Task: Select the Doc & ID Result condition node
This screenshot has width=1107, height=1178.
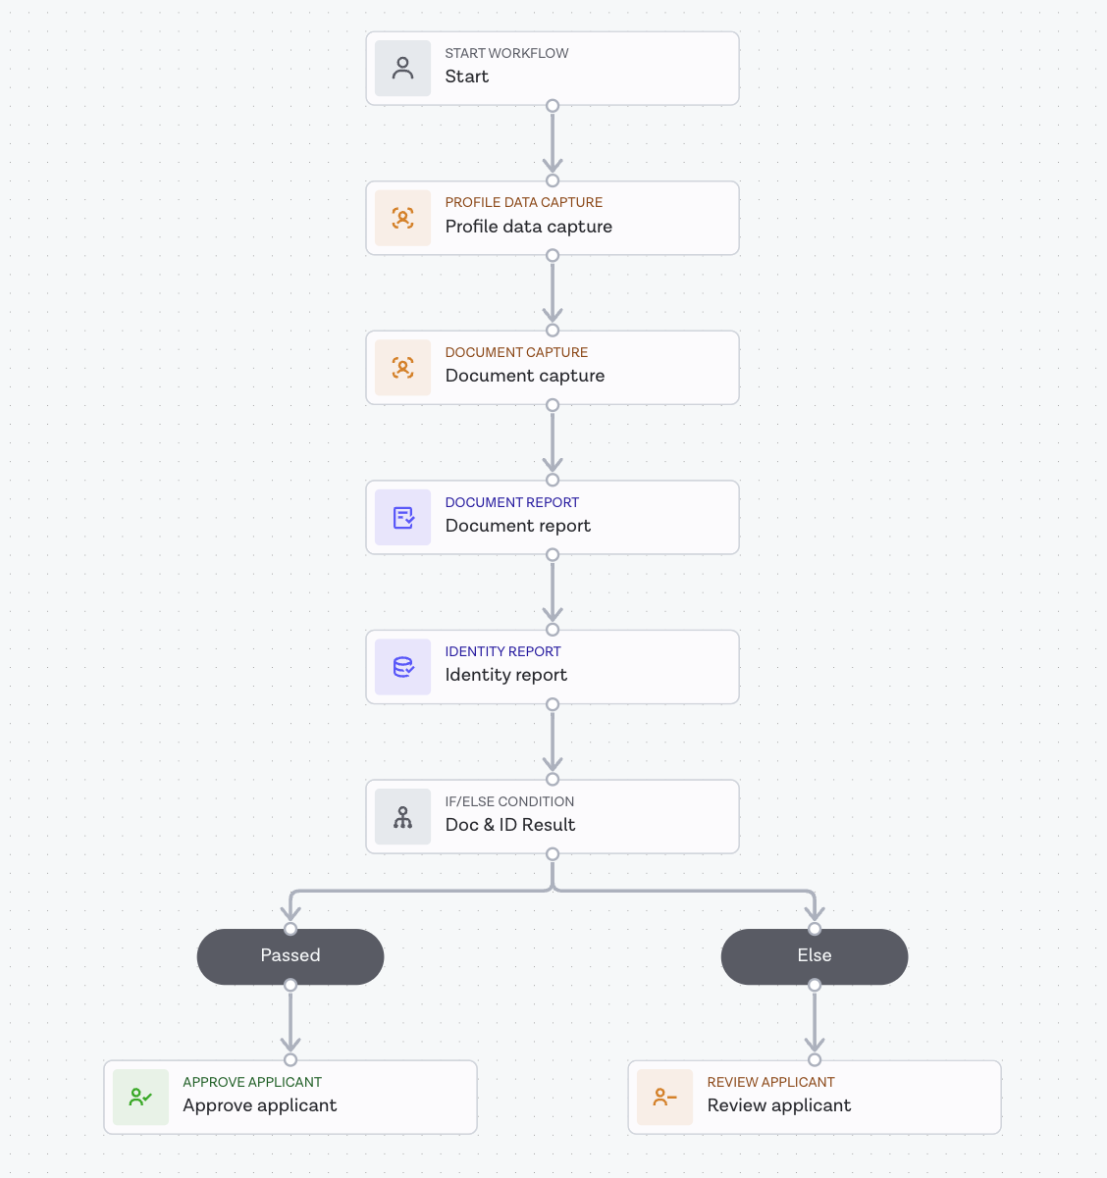Action: [553, 816]
